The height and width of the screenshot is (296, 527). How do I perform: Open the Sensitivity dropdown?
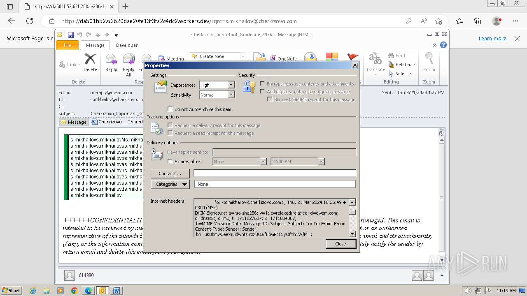coord(231,95)
